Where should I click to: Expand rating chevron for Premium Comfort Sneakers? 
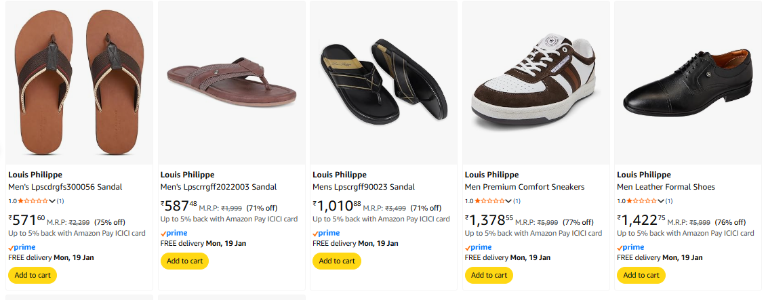[510, 201]
